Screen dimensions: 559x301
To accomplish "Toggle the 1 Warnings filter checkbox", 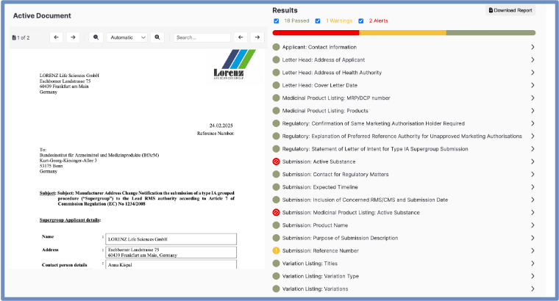I will [318, 21].
